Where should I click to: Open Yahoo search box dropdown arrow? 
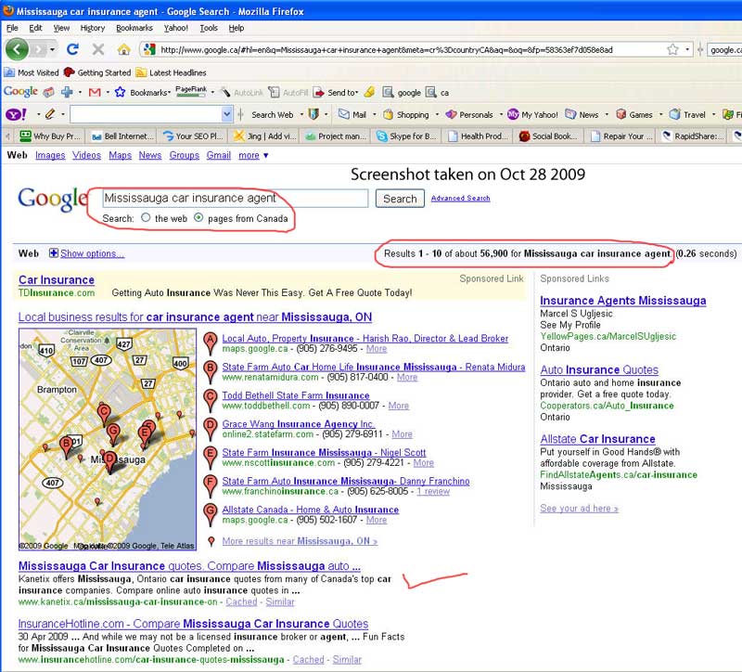[x=226, y=115]
